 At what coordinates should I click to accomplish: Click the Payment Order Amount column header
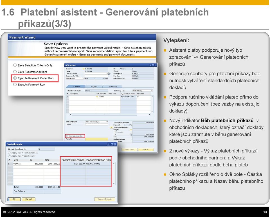[x=73, y=160]
